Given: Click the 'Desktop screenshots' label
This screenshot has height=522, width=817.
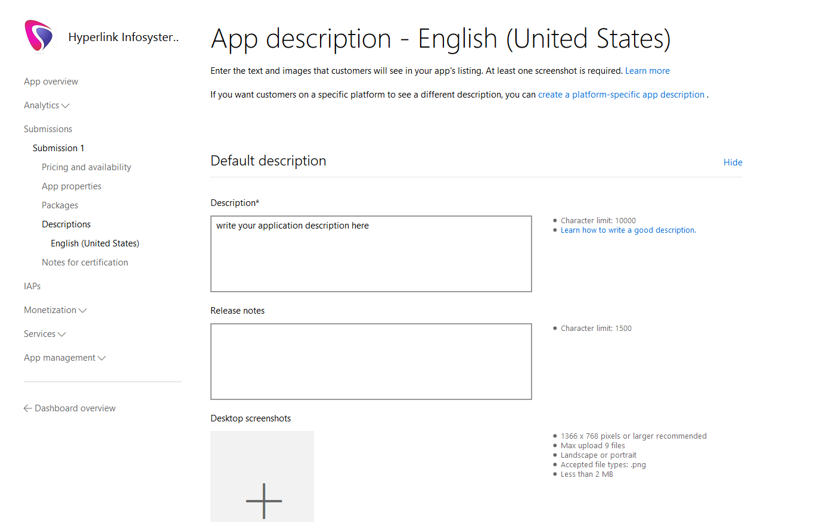Looking at the screenshot, I should click(x=251, y=418).
